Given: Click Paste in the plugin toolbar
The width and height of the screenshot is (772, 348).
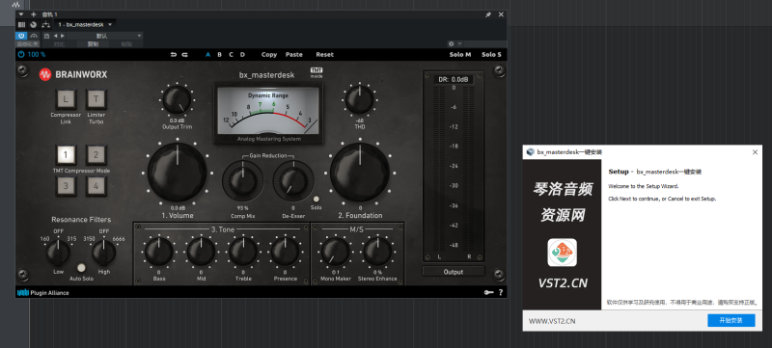Looking at the screenshot, I should tap(294, 55).
